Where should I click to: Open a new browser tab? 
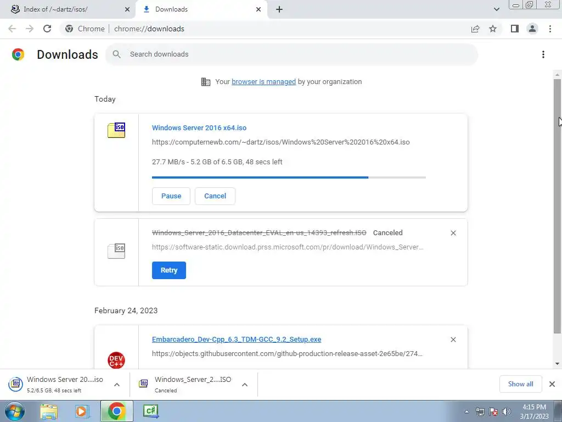point(279,9)
